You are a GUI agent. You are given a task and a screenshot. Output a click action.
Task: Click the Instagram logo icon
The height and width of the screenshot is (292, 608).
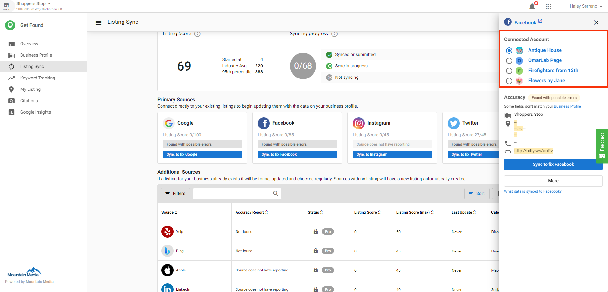click(359, 123)
